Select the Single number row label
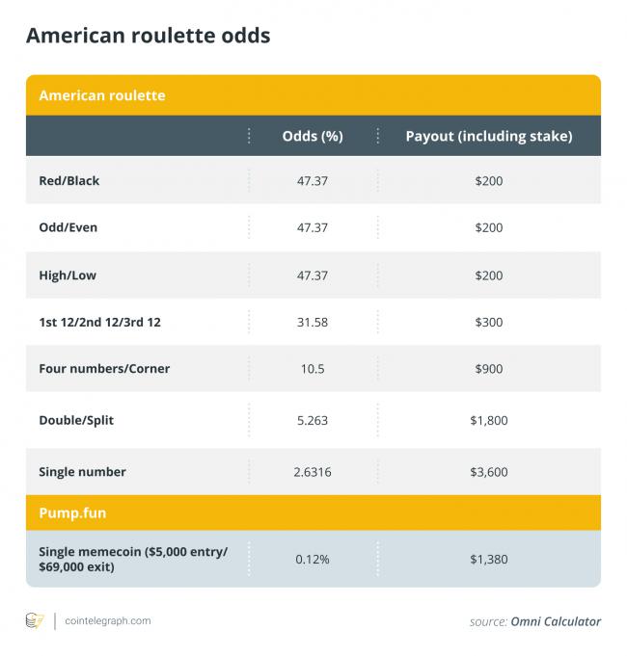 [x=82, y=472]
